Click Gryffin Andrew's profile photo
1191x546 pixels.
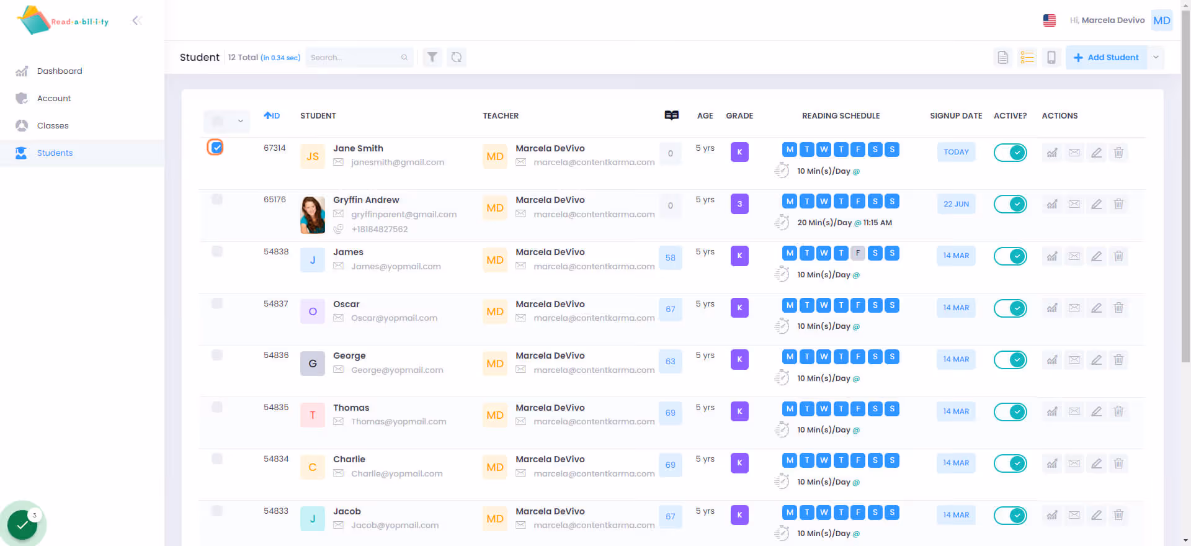(x=313, y=215)
